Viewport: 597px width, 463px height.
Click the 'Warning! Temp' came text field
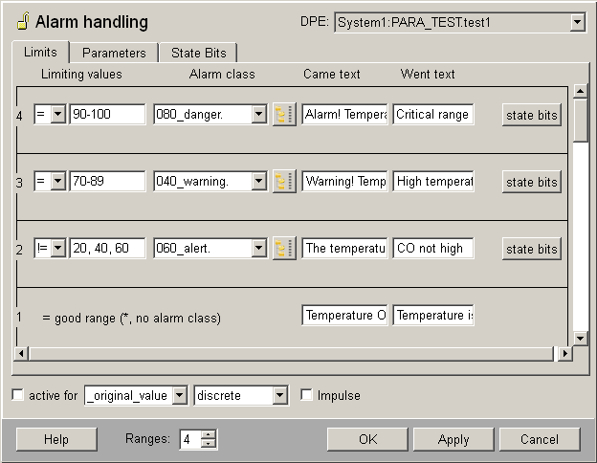[345, 181]
